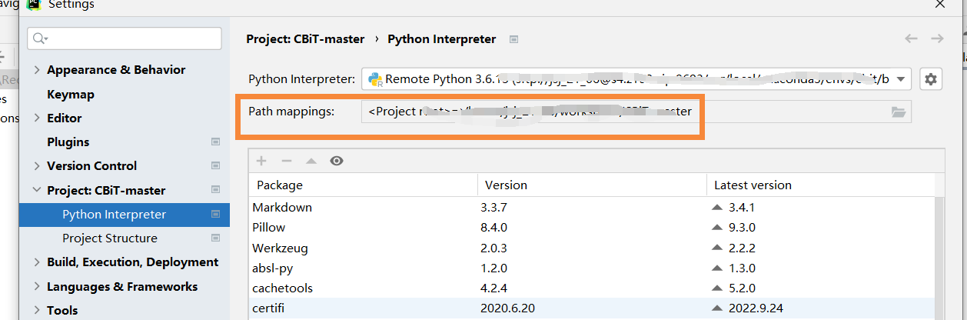Collapse the Project: CBiT-master section
Screen dimensions: 967x320
(x=37, y=191)
